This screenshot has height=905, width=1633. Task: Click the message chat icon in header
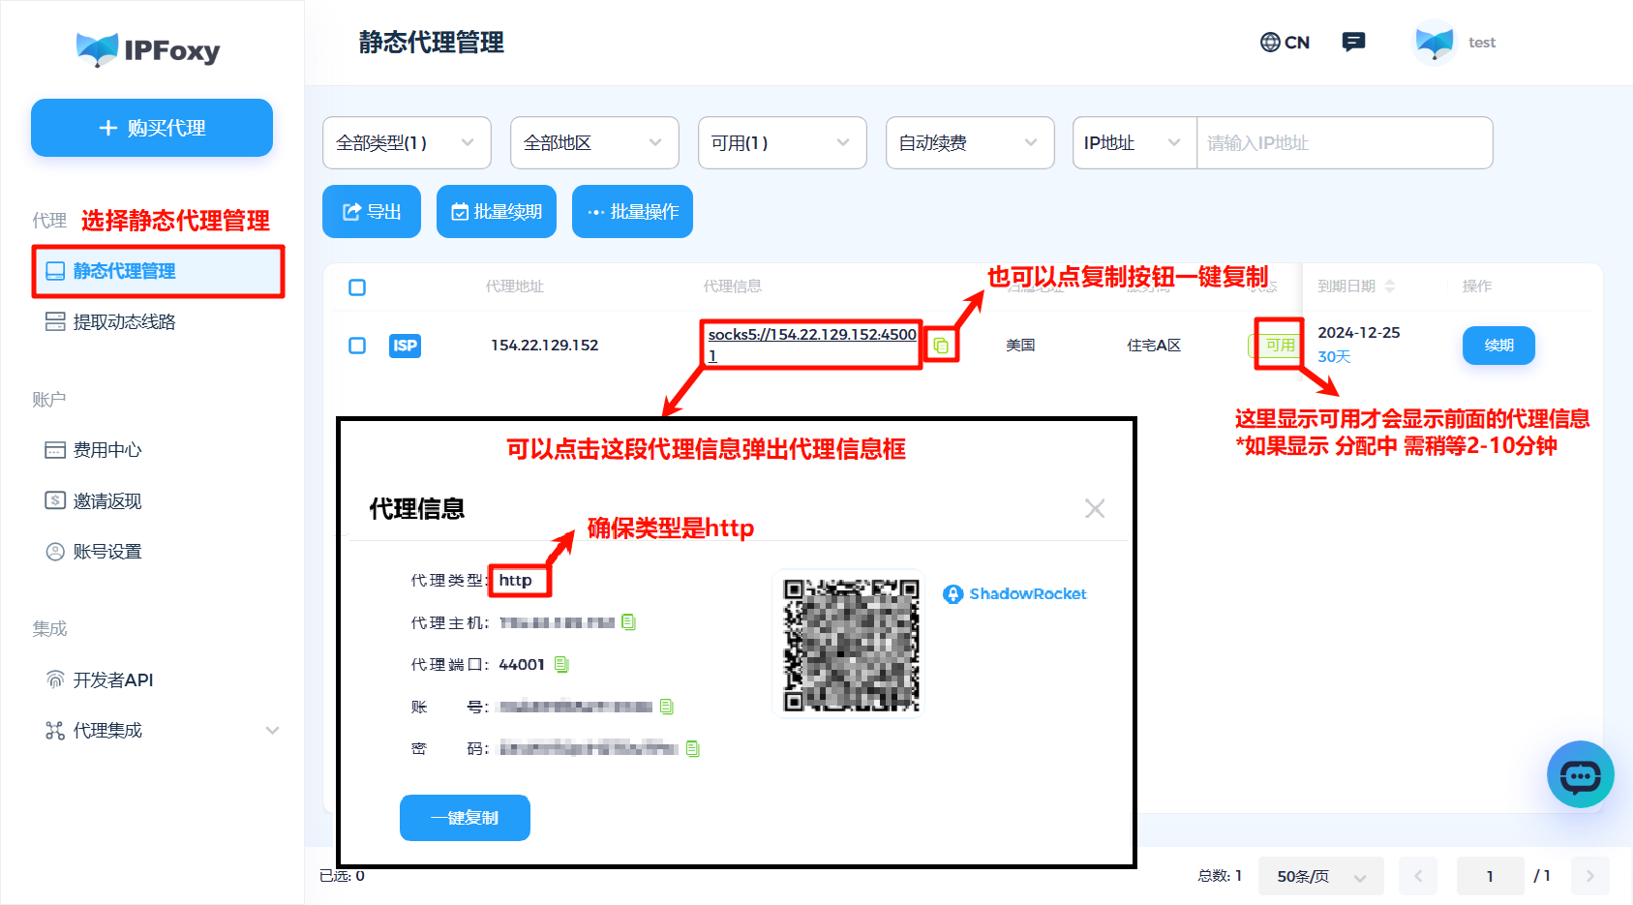click(x=1353, y=42)
